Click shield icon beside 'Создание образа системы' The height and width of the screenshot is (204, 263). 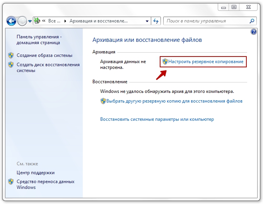coord(11,55)
